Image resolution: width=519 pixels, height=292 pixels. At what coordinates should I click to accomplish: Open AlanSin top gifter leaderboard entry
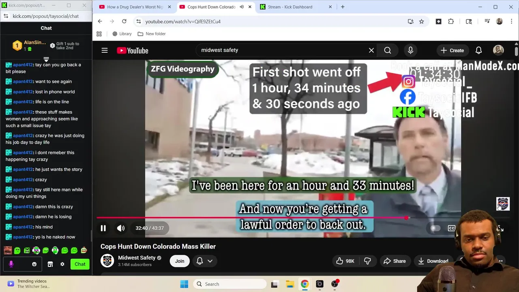tap(29, 45)
